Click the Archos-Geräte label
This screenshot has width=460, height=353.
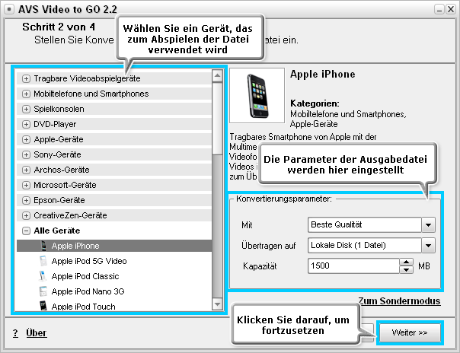[62, 170]
